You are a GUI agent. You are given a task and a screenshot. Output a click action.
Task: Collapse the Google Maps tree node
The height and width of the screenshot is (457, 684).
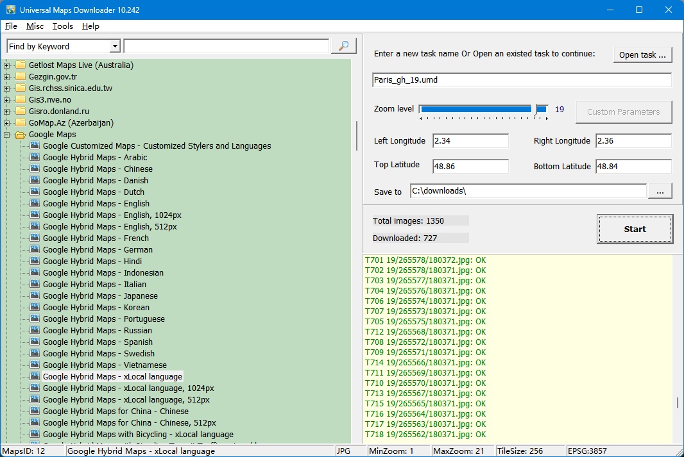click(x=7, y=135)
